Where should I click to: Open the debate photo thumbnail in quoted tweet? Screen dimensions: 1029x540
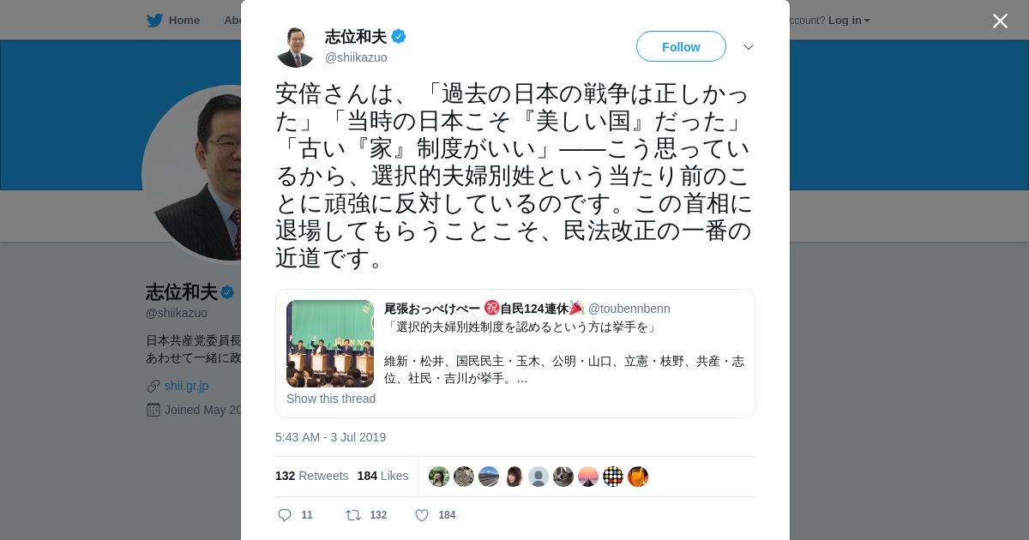[330, 344]
